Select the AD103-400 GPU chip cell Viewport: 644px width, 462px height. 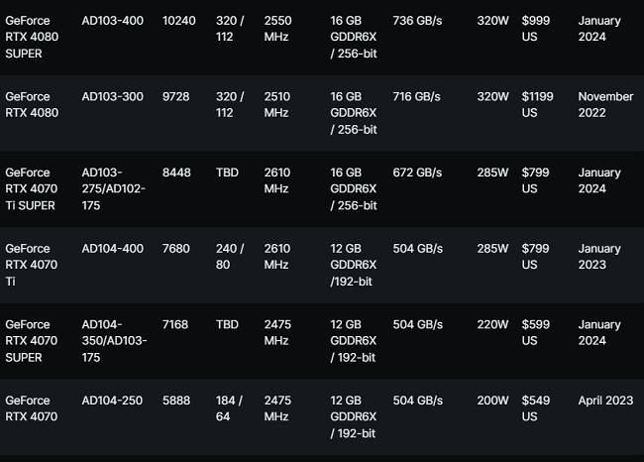coord(112,21)
